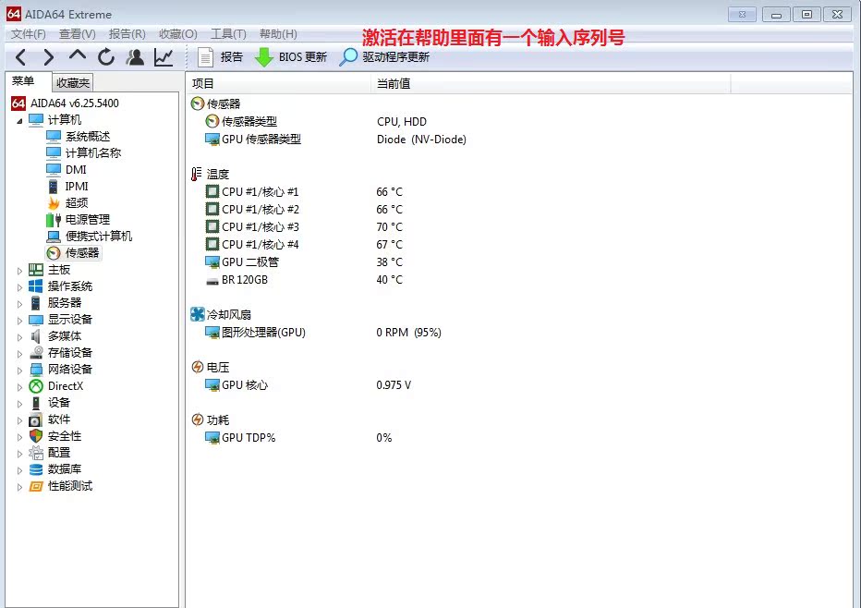Click the 报告 report document icon
This screenshot has height=608, width=861.
[205, 57]
